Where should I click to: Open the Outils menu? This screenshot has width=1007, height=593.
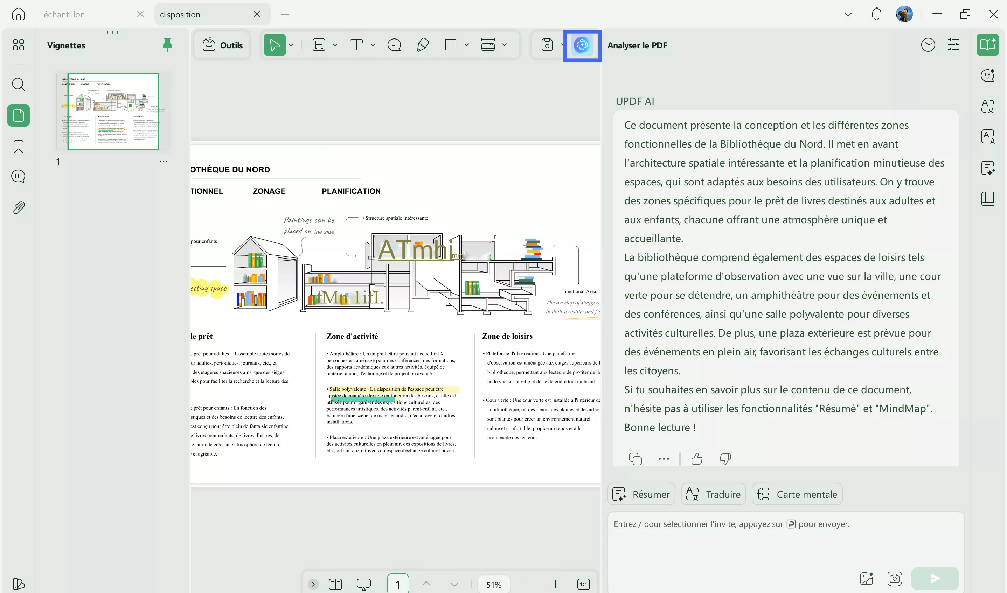click(222, 45)
